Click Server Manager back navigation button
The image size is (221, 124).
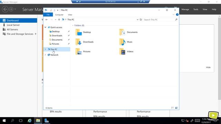pyautogui.click(x=5, y=9)
